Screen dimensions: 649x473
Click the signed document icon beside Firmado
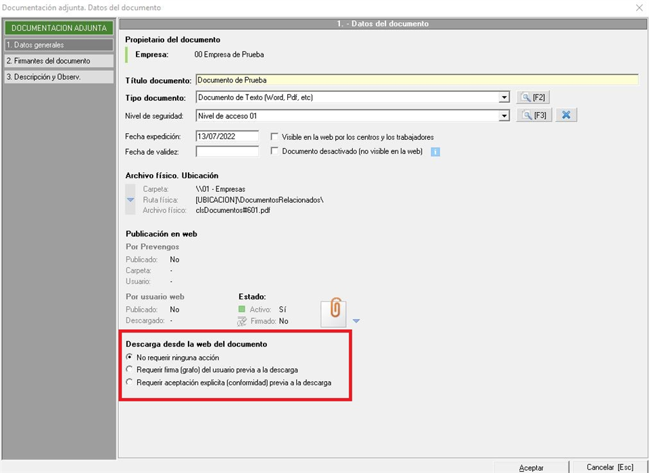click(x=242, y=322)
